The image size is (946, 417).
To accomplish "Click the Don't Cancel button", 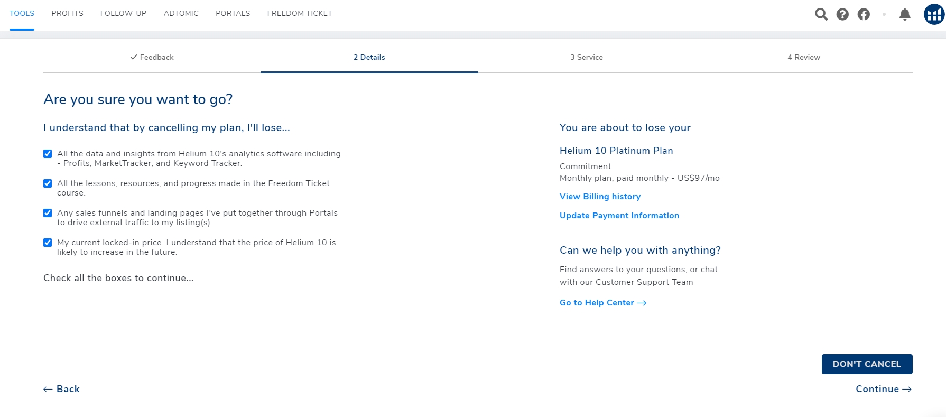I will (x=867, y=364).
